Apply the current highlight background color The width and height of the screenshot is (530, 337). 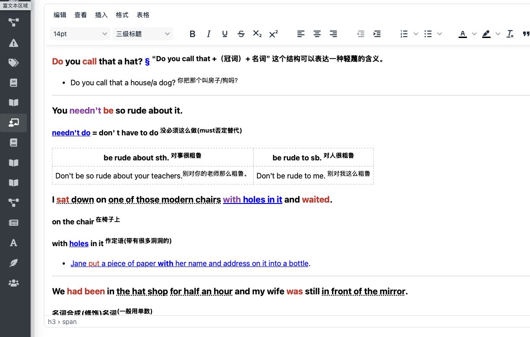pos(486,34)
